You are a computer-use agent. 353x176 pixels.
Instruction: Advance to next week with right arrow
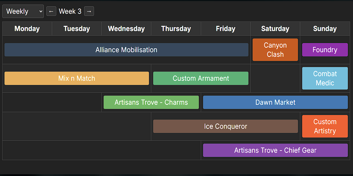(89, 11)
